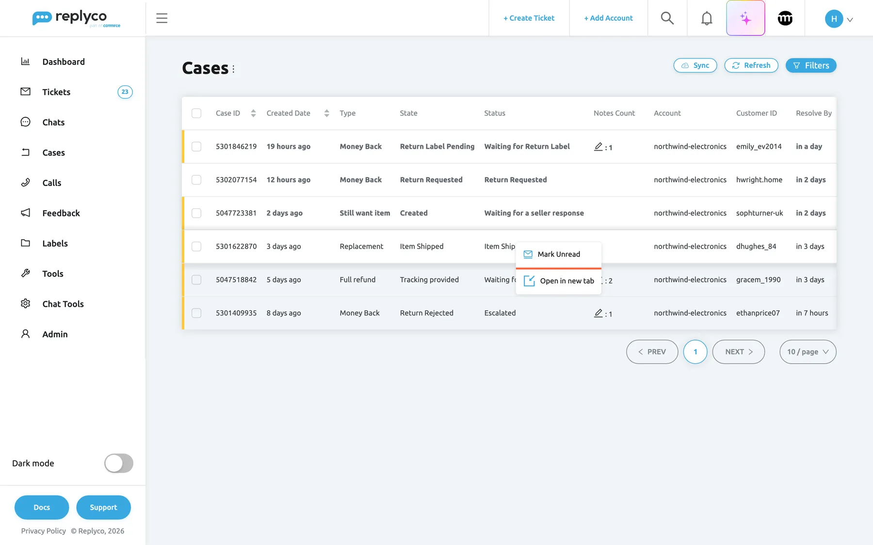The height and width of the screenshot is (545, 873).
Task: Choose Mark Unread in context menu
Action: pos(559,254)
